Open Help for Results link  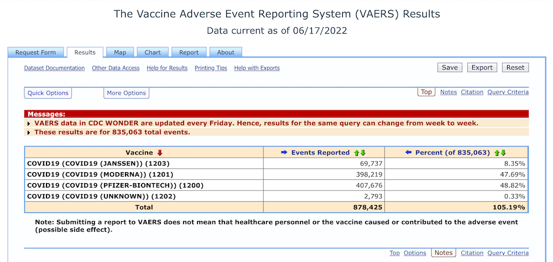167,68
